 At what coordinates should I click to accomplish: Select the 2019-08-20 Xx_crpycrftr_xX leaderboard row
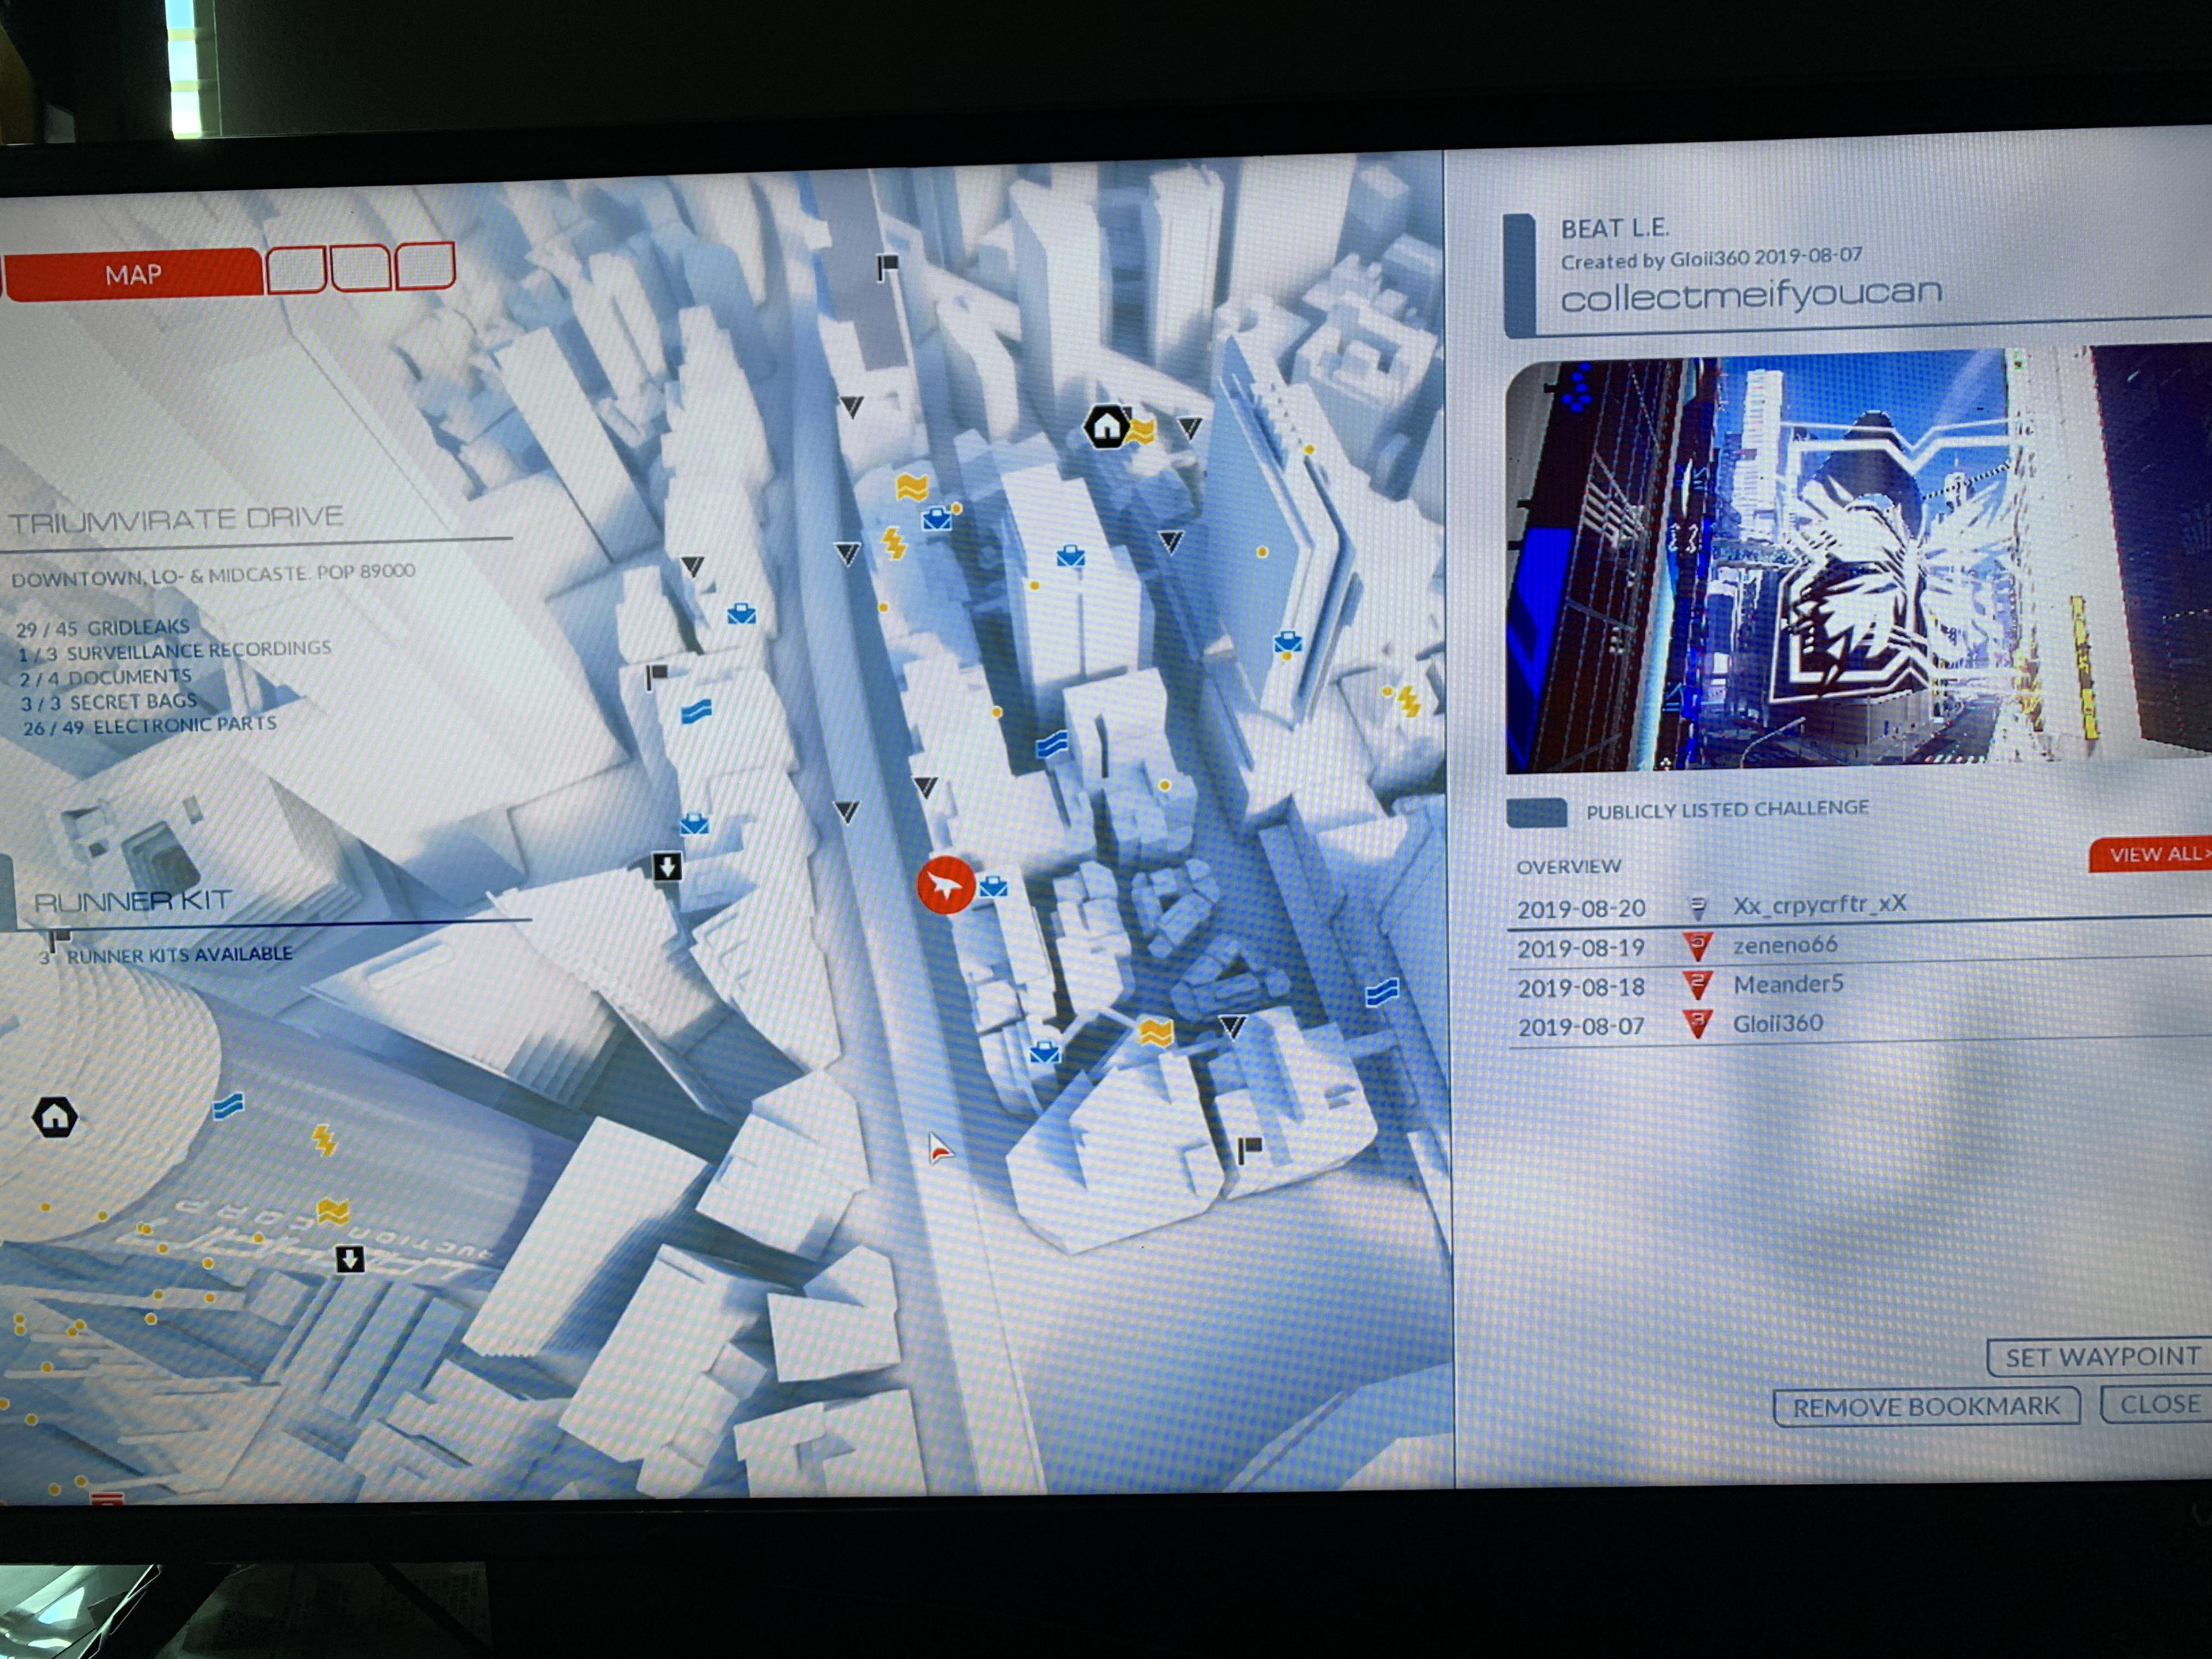1860,907
